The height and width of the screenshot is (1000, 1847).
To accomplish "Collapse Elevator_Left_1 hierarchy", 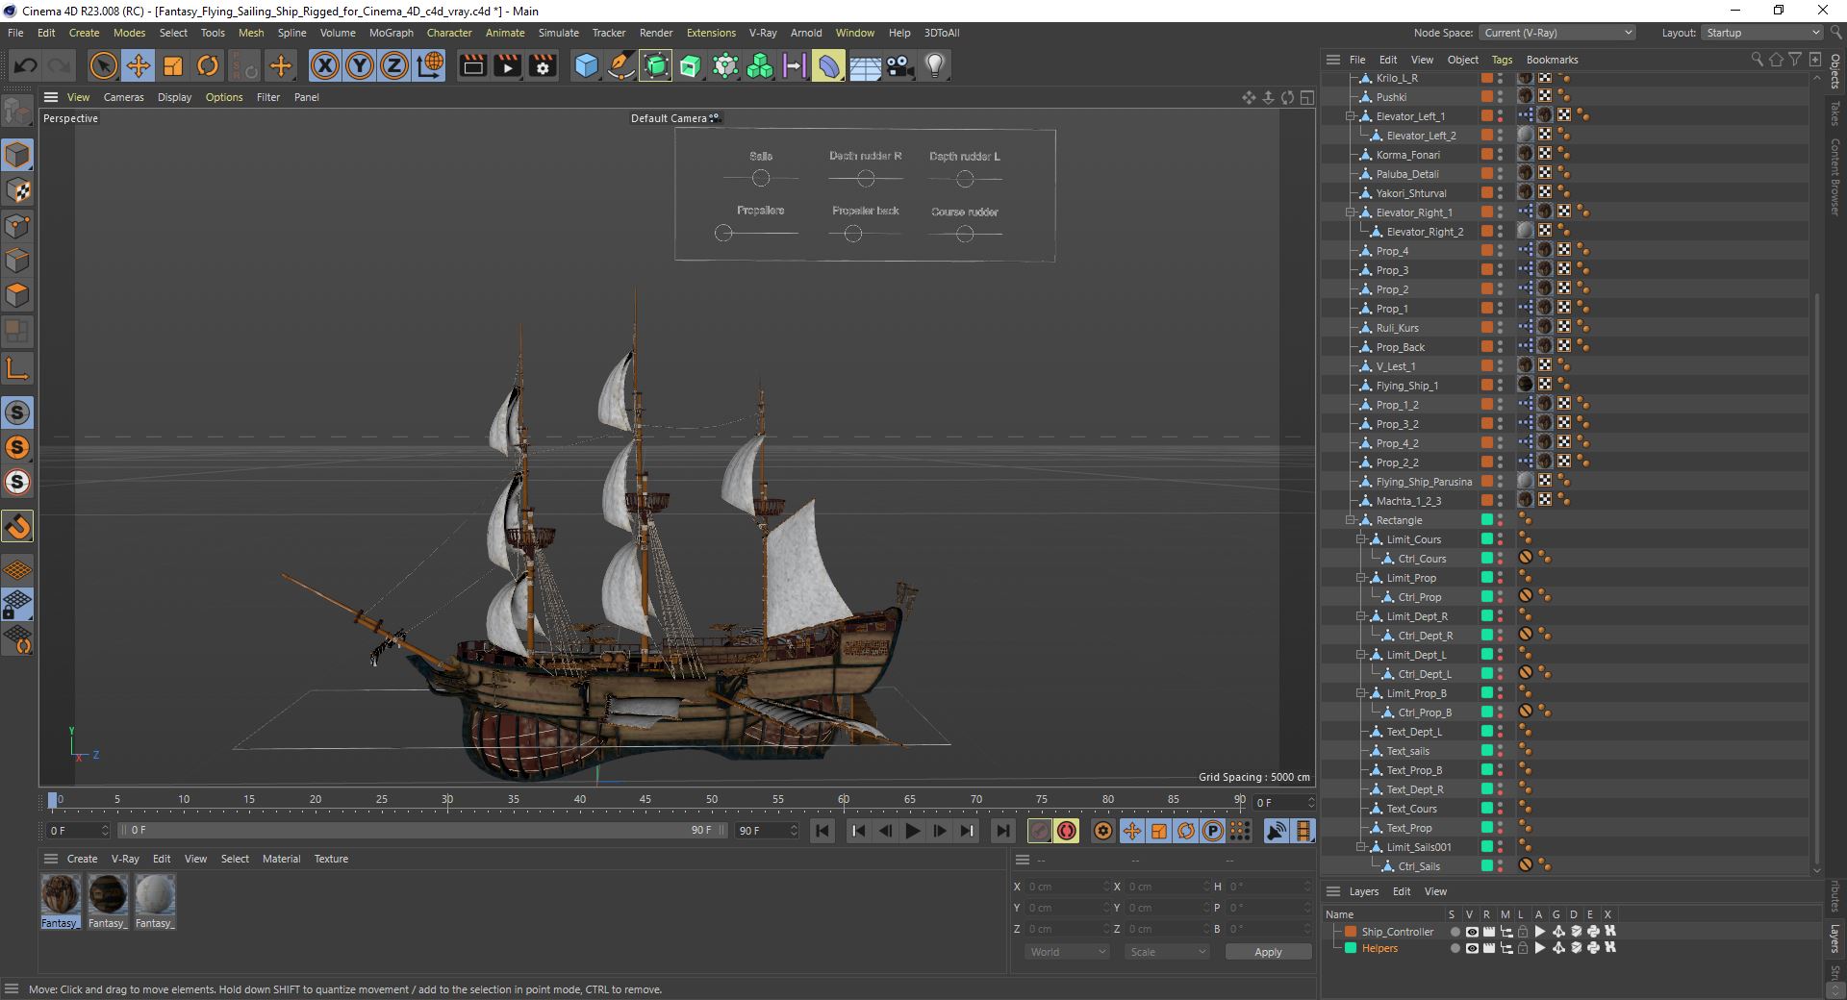I will pos(1351,116).
